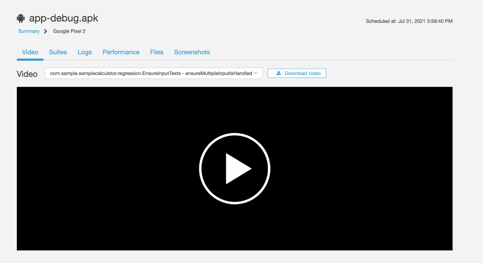This screenshot has height=263, width=483.
Task: Click the Video heading label
Action: point(27,74)
